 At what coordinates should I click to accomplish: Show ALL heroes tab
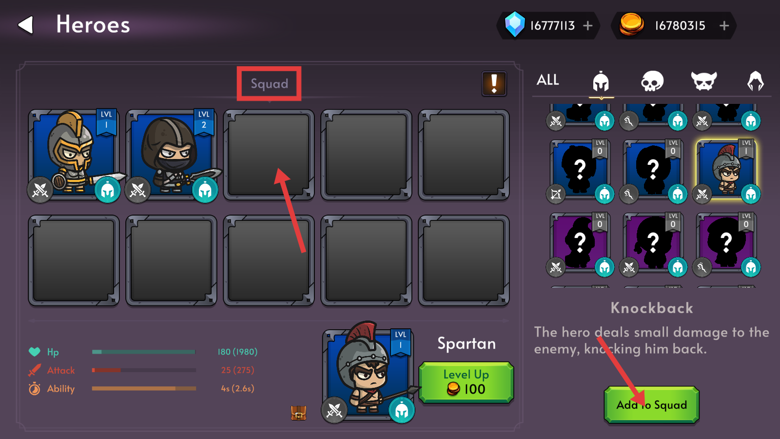click(548, 80)
